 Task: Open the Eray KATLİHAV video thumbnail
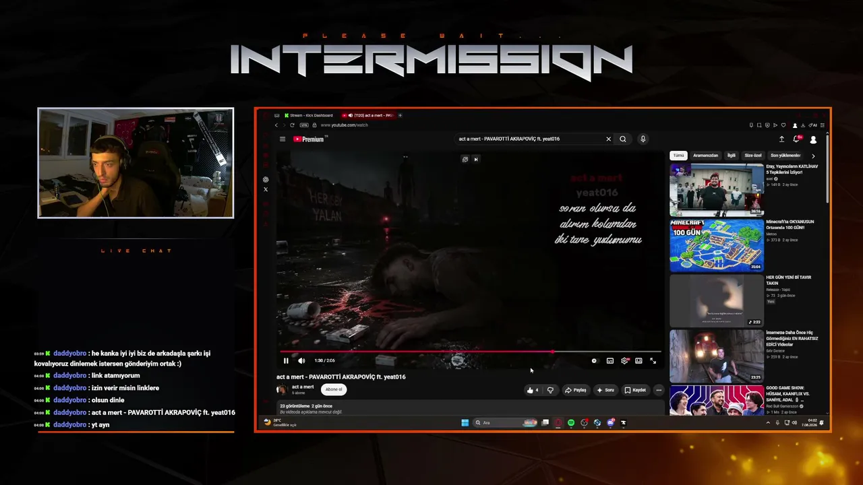point(717,190)
